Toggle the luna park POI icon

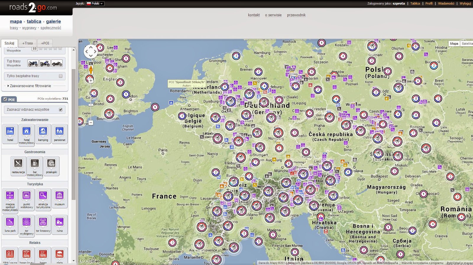(10, 225)
